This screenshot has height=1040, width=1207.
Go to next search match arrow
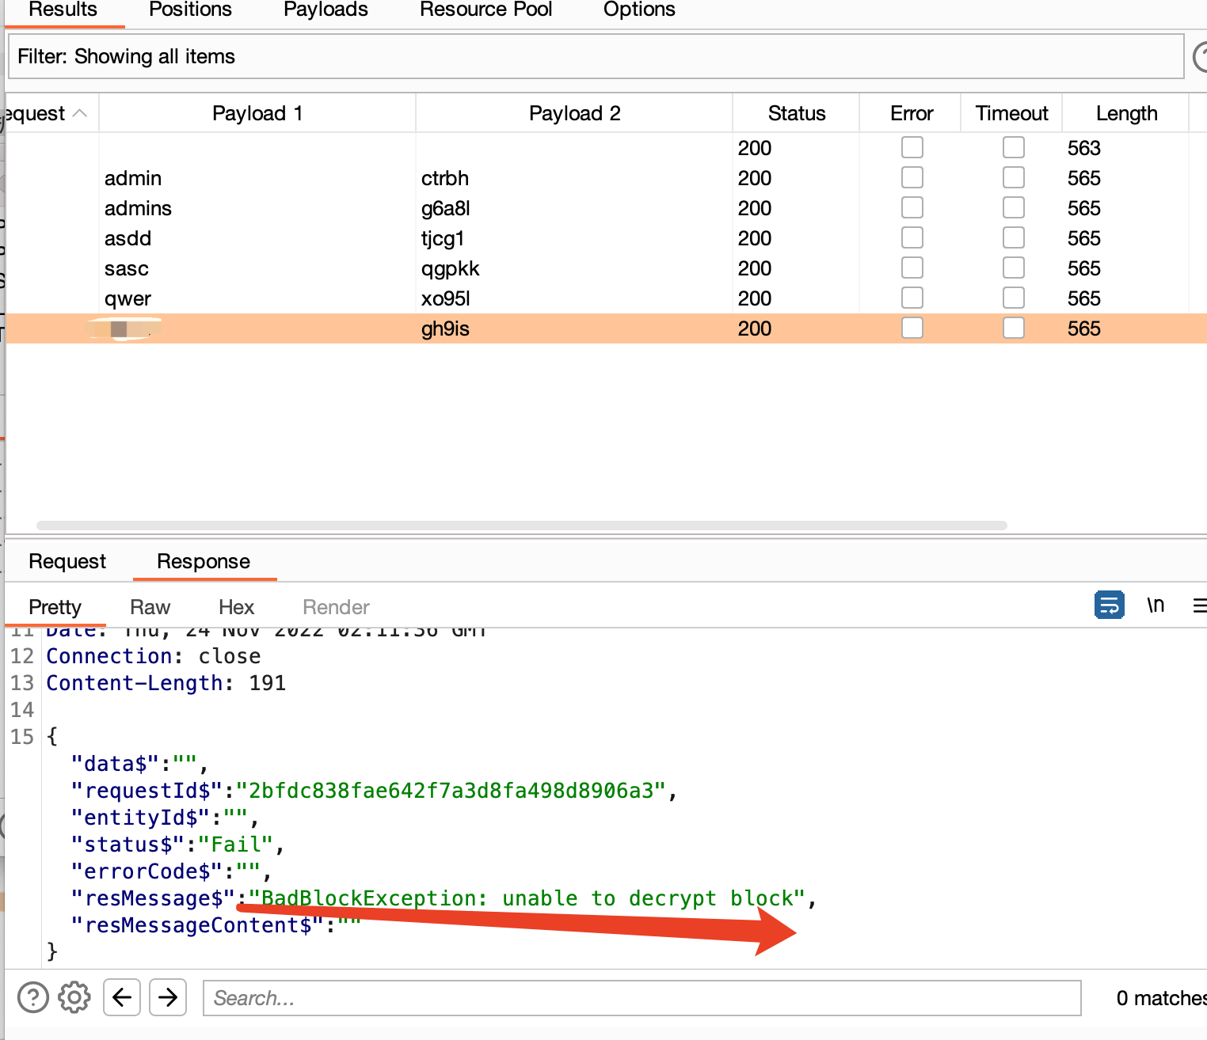(168, 997)
